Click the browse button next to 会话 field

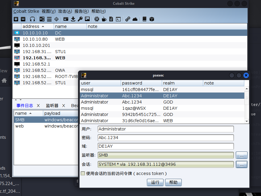point(242,164)
